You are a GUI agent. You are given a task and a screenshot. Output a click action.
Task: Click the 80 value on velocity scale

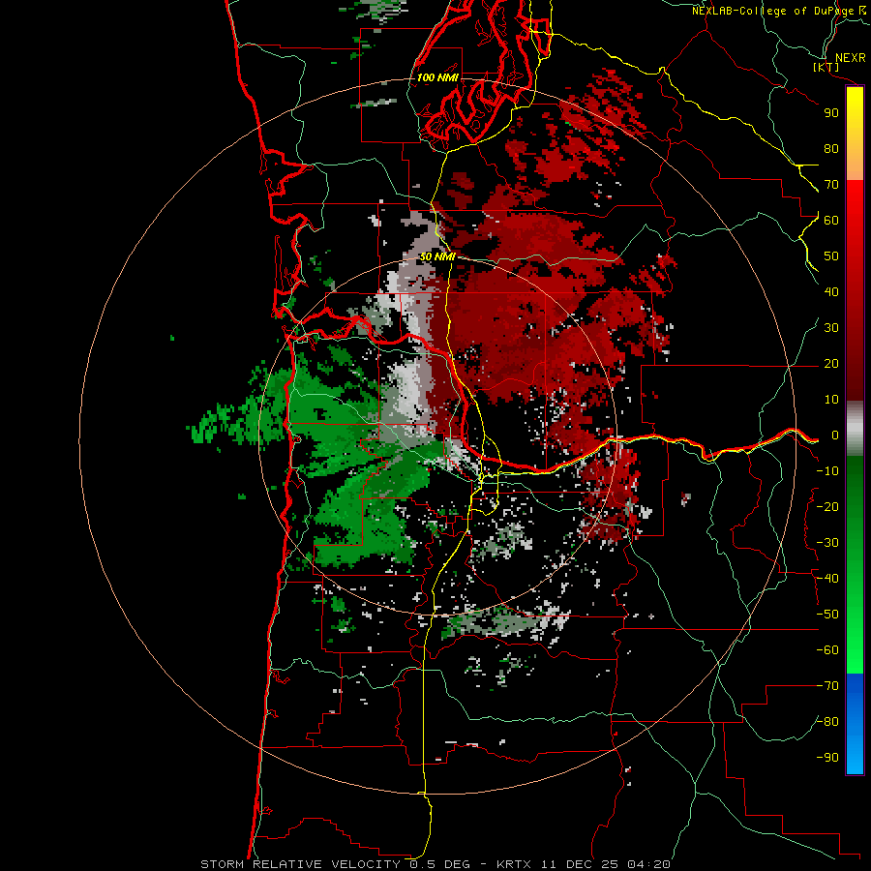pyautogui.click(x=831, y=148)
